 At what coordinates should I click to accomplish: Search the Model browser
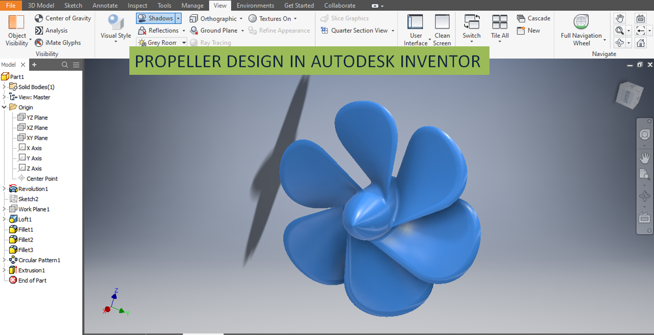click(x=65, y=65)
